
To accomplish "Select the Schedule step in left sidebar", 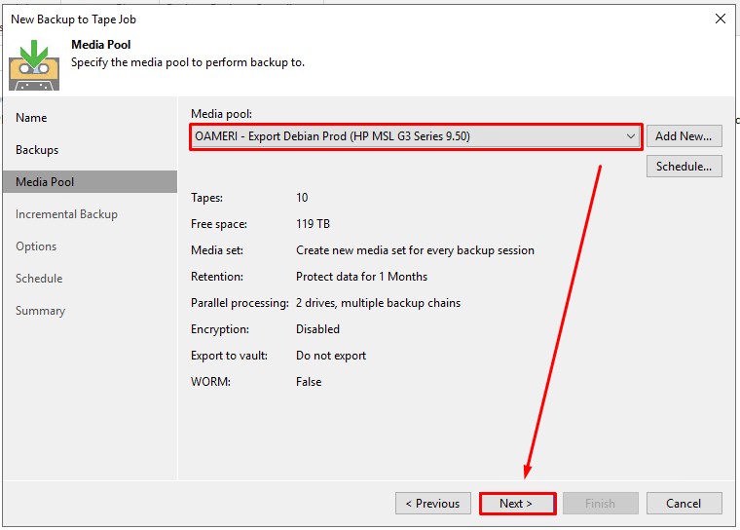I will pyautogui.click(x=39, y=279).
